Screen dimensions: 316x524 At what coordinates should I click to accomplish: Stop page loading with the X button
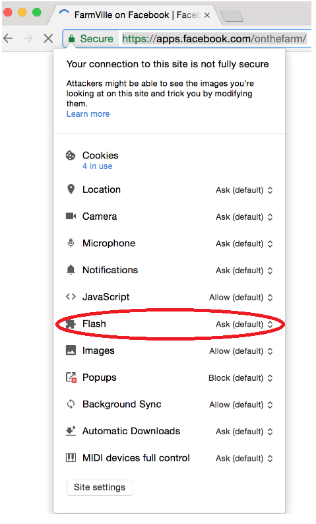48,38
